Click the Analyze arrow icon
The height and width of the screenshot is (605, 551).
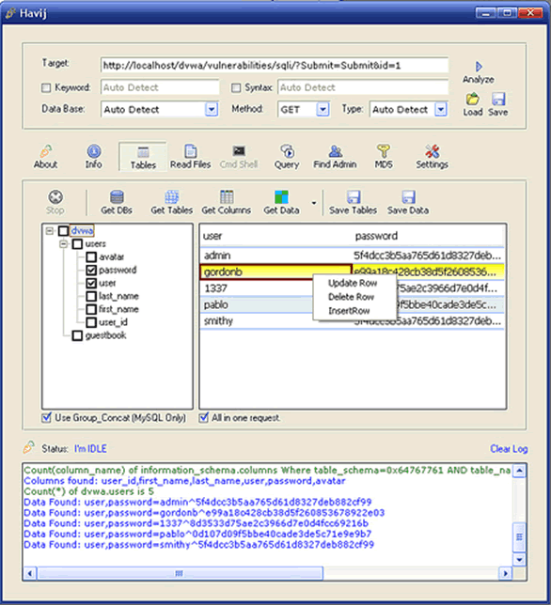[479, 67]
